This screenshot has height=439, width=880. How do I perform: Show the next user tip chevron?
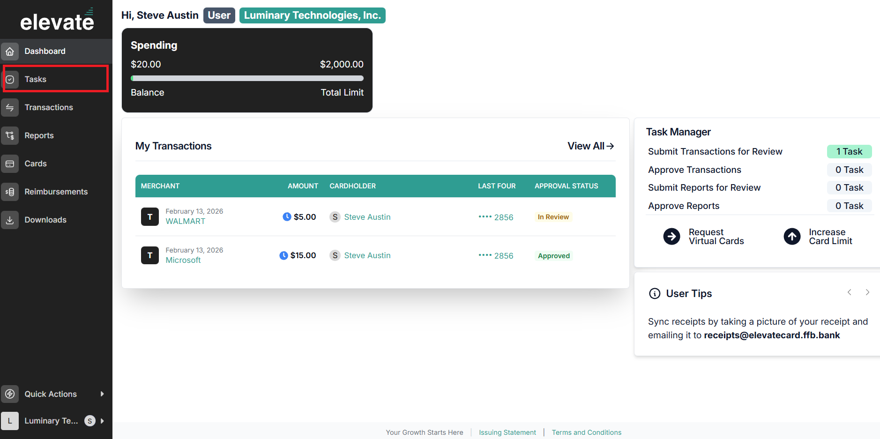(867, 292)
